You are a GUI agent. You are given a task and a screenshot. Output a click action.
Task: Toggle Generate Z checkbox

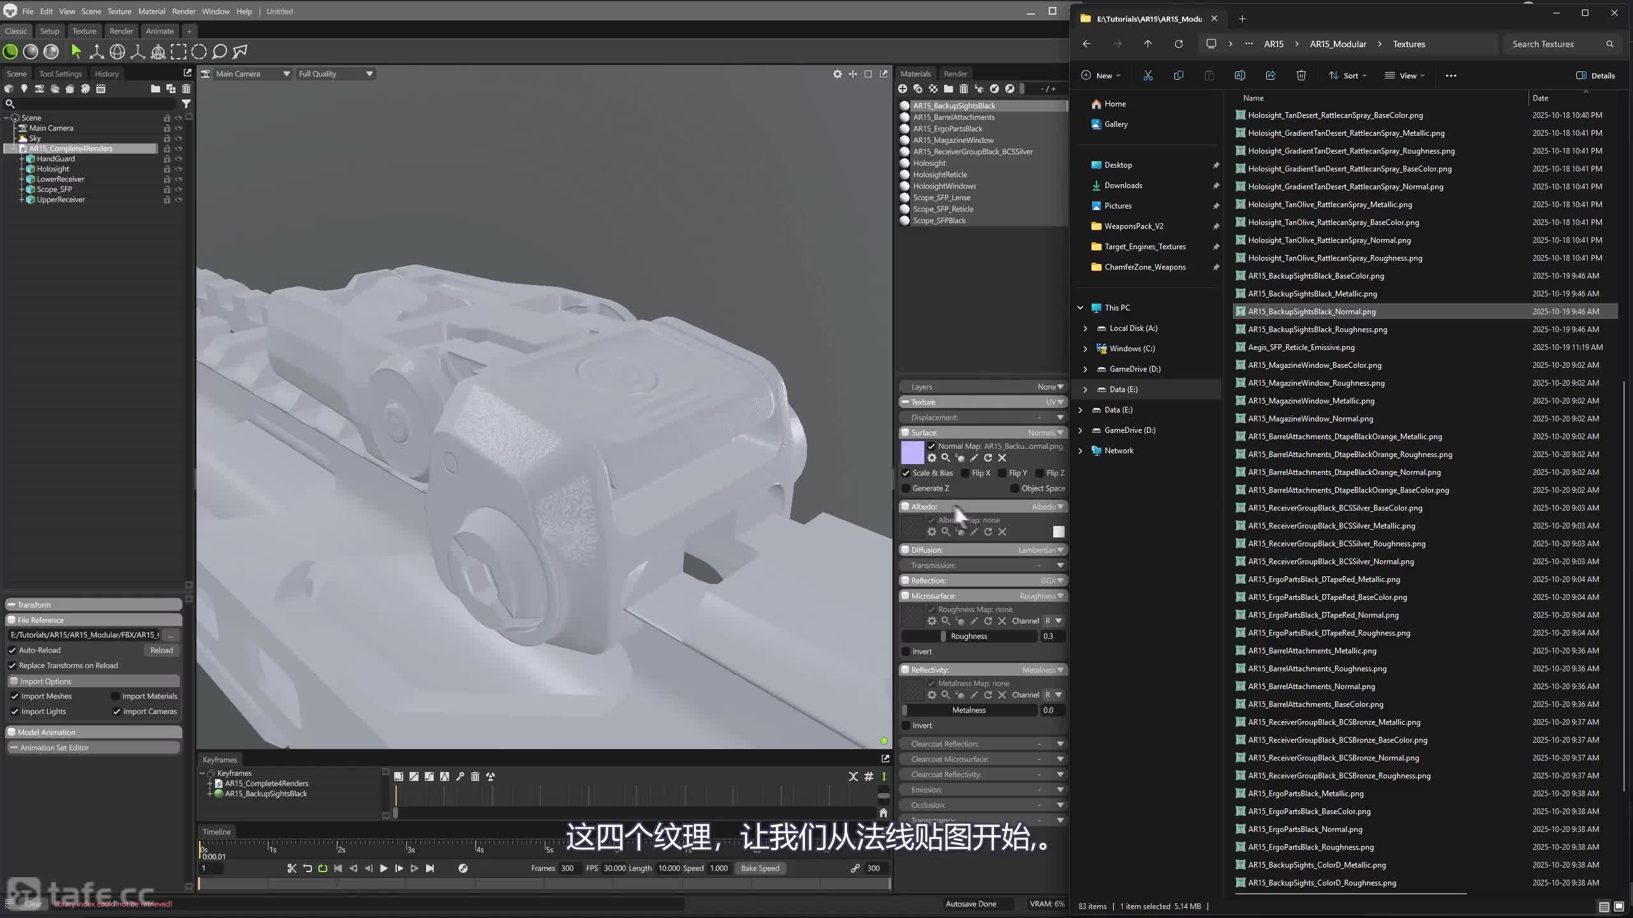[906, 488]
